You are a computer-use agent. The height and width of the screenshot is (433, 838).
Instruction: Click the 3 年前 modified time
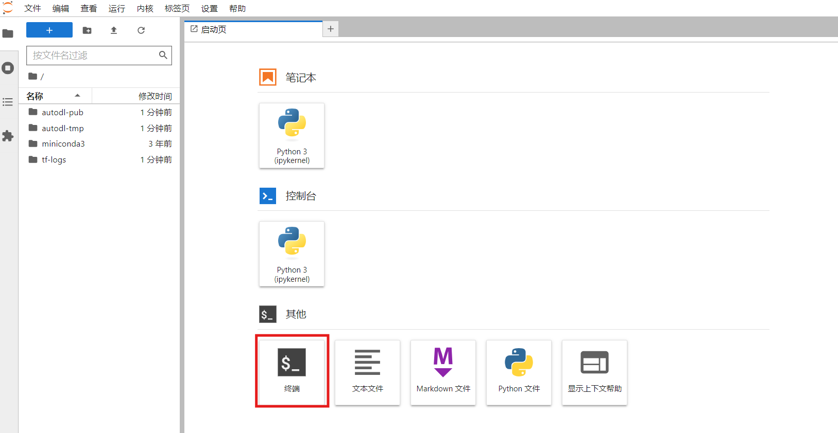coord(160,143)
